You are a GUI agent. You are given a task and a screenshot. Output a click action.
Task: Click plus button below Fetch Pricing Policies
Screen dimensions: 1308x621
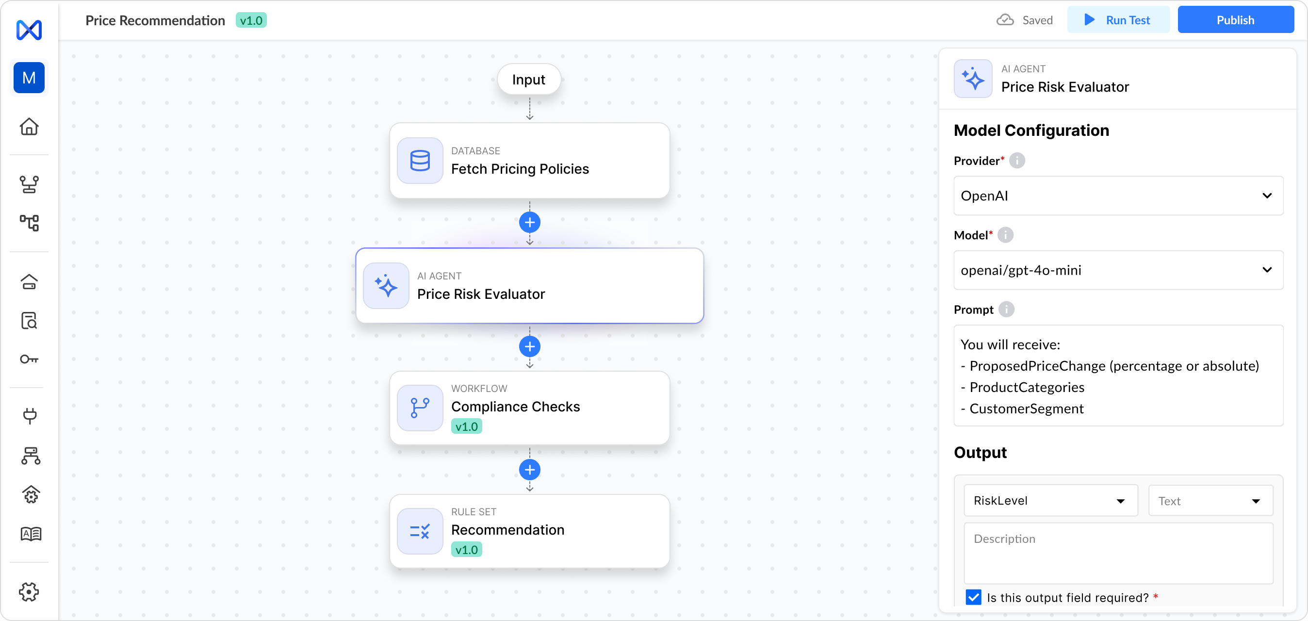[530, 222]
